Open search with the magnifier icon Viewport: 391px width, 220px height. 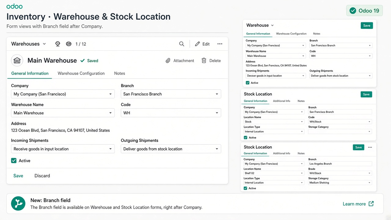pyautogui.click(x=182, y=44)
